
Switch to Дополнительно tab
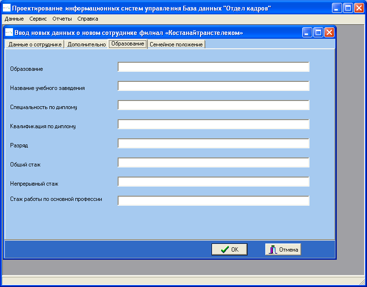tap(86, 44)
